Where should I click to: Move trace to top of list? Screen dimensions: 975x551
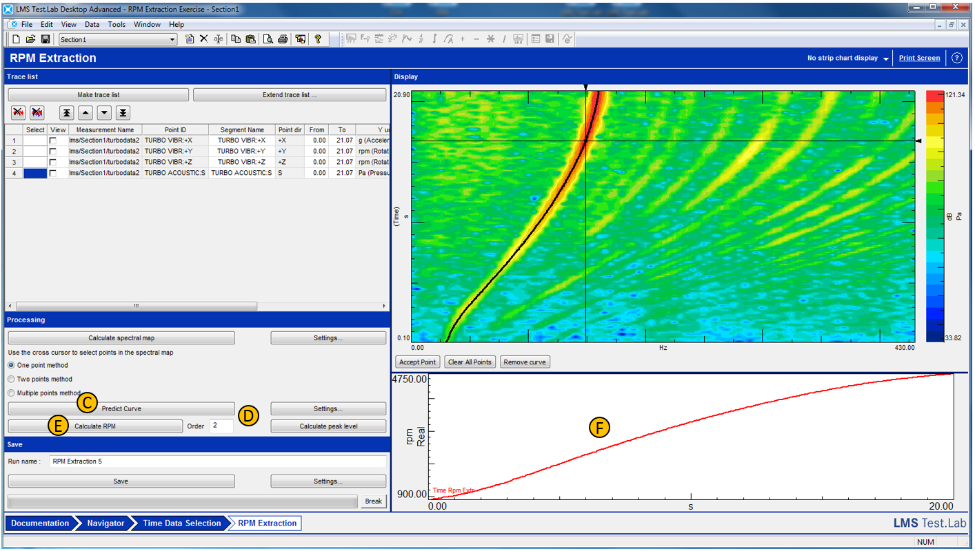tap(67, 112)
